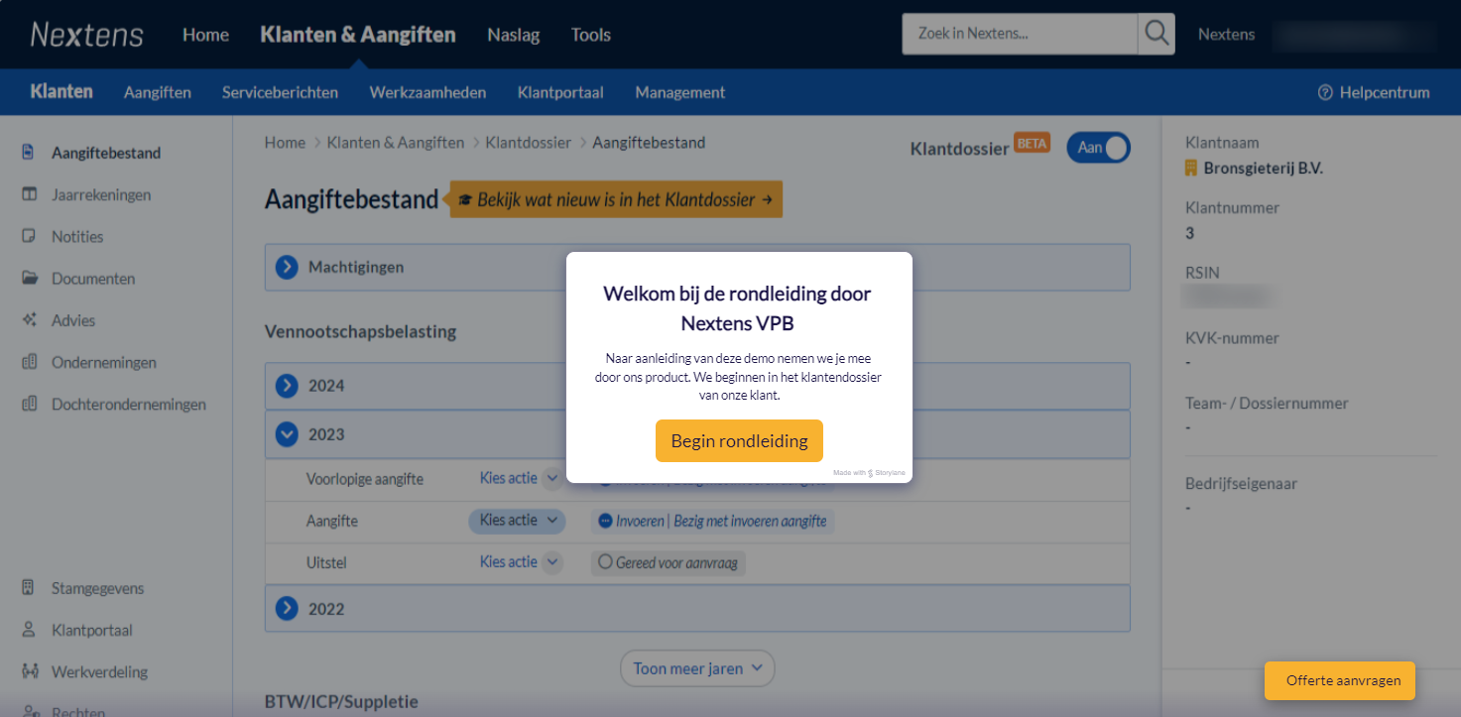Click the Klantnummer value 3
This screenshot has height=717, width=1461.
pos(1190,233)
